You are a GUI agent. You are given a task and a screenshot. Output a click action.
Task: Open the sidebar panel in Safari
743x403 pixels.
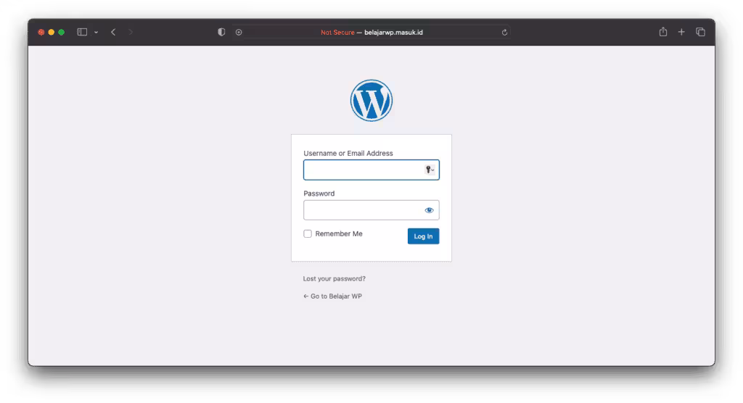tap(82, 32)
